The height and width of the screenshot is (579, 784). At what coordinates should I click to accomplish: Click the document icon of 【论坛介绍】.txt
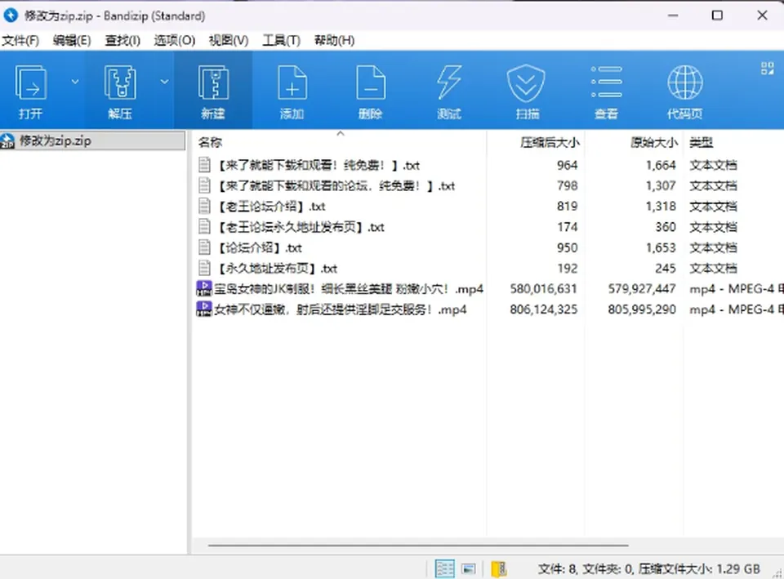(x=204, y=247)
